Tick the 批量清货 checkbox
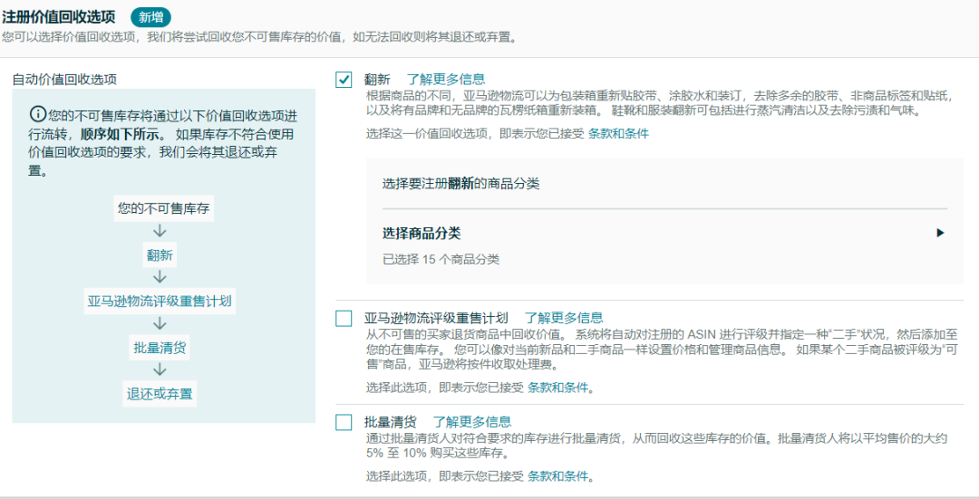This screenshot has height=499, width=979. click(344, 422)
